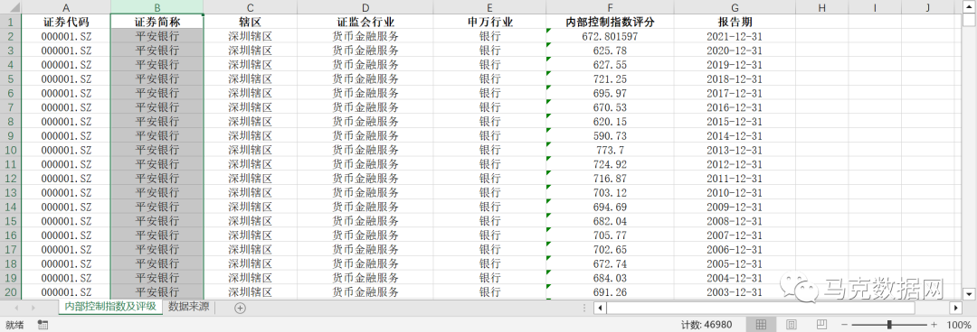Switch to Page Layout view icon
This screenshot has height=332, width=977.
tap(792, 325)
